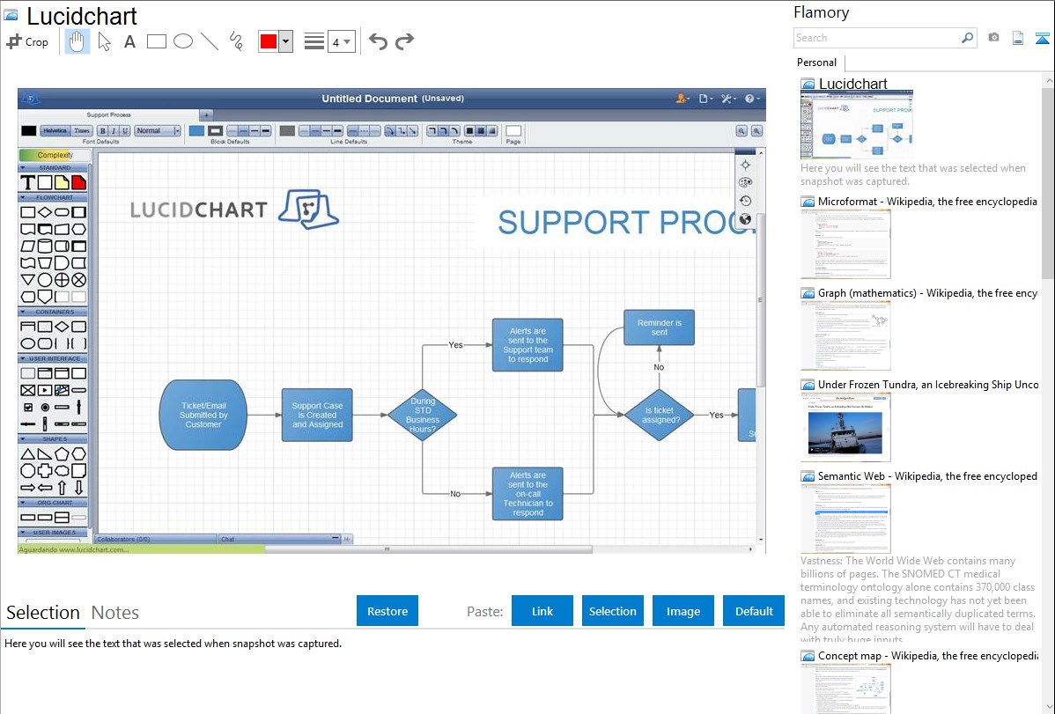
Task: Select Helvetica font toggle
Action: [55, 130]
